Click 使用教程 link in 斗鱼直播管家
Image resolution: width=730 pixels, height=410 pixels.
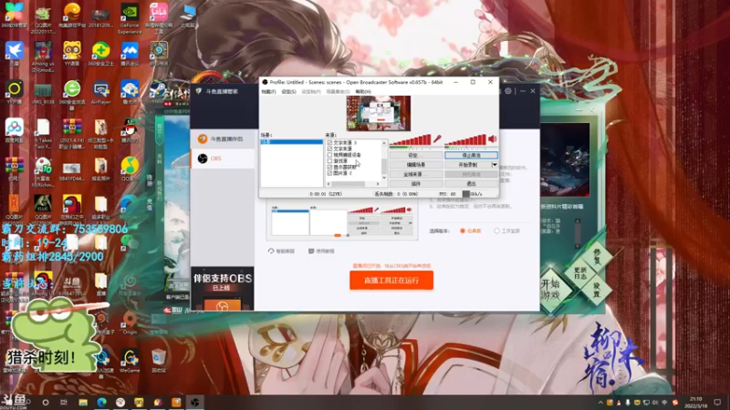(x=321, y=251)
